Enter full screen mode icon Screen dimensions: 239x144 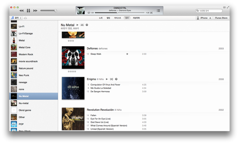click(228, 7)
